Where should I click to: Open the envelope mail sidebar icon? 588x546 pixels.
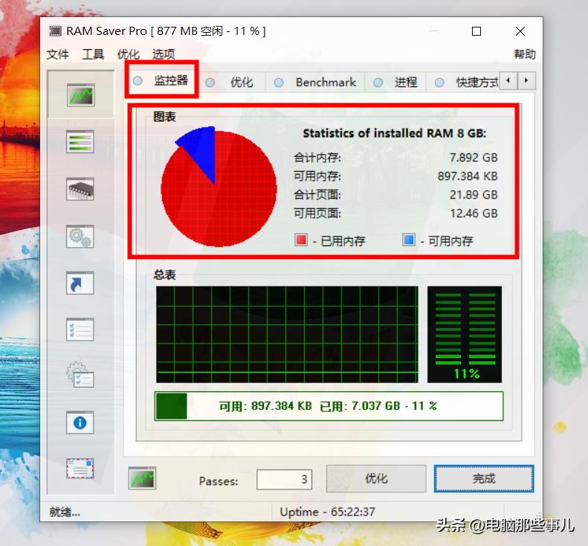(80, 469)
